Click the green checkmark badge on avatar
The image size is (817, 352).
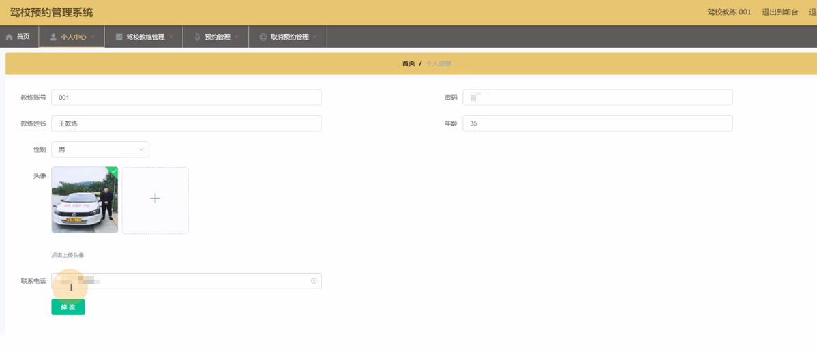113,171
